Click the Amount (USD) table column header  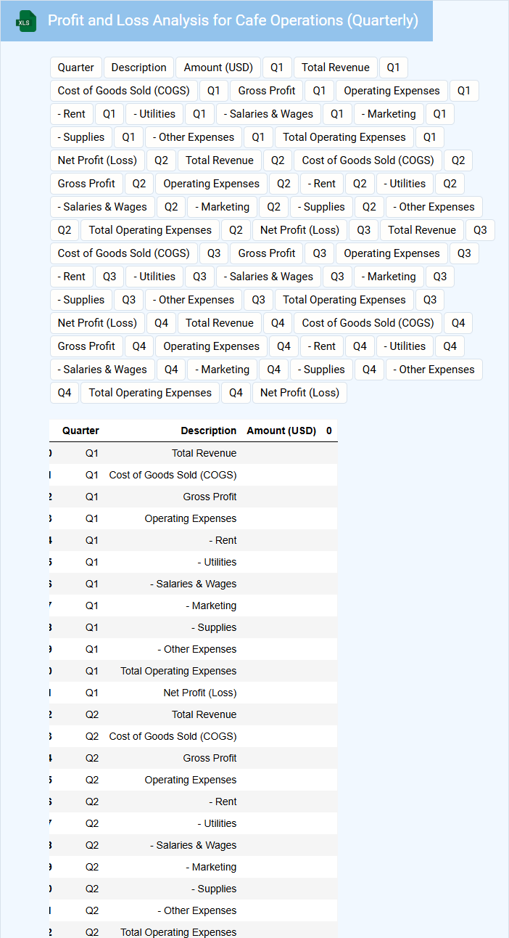281,431
